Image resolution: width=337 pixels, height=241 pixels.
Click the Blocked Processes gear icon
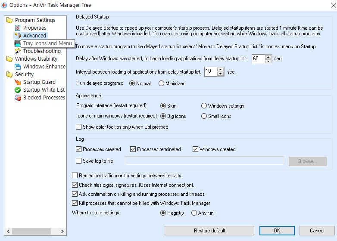18,98
